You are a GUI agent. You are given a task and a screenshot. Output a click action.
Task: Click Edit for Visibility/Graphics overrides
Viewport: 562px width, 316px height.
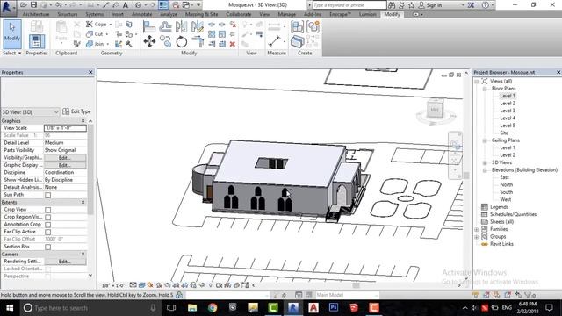pyautogui.click(x=65, y=158)
